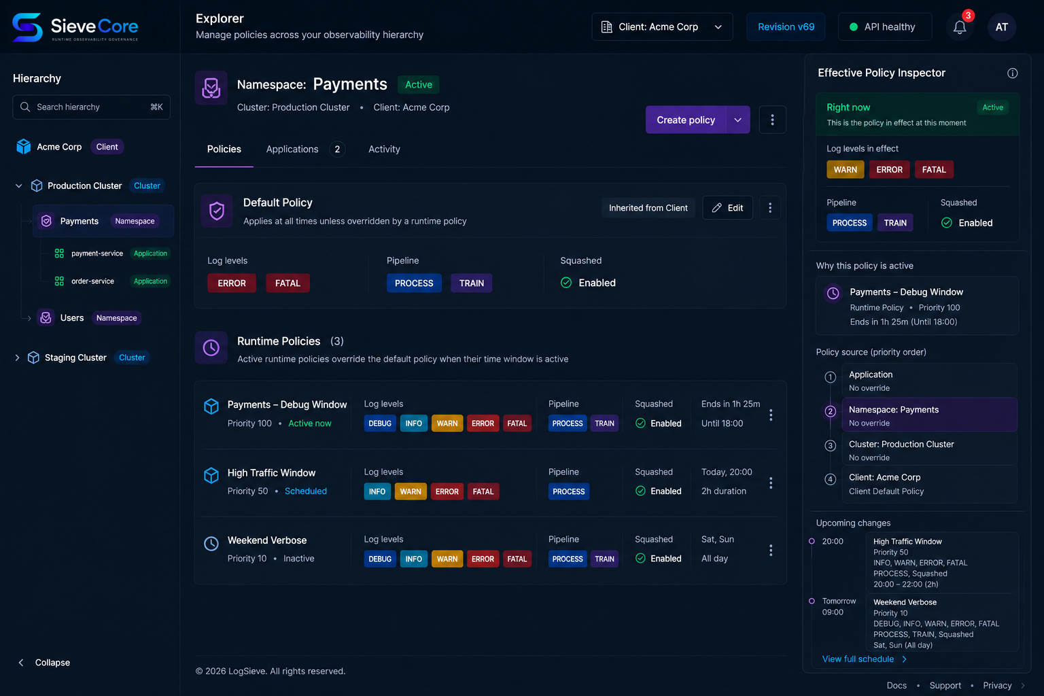
Task: Open Weekend Verbose row options menu
Action: coord(771,551)
